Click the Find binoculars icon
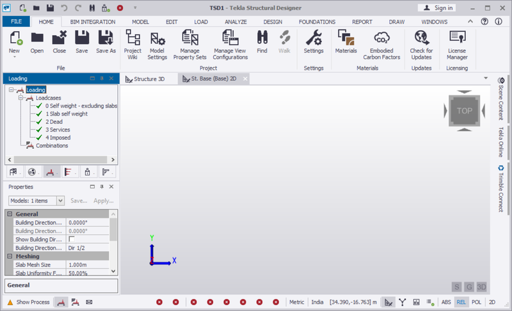The height and width of the screenshot is (311, 512). coord(262,38)
